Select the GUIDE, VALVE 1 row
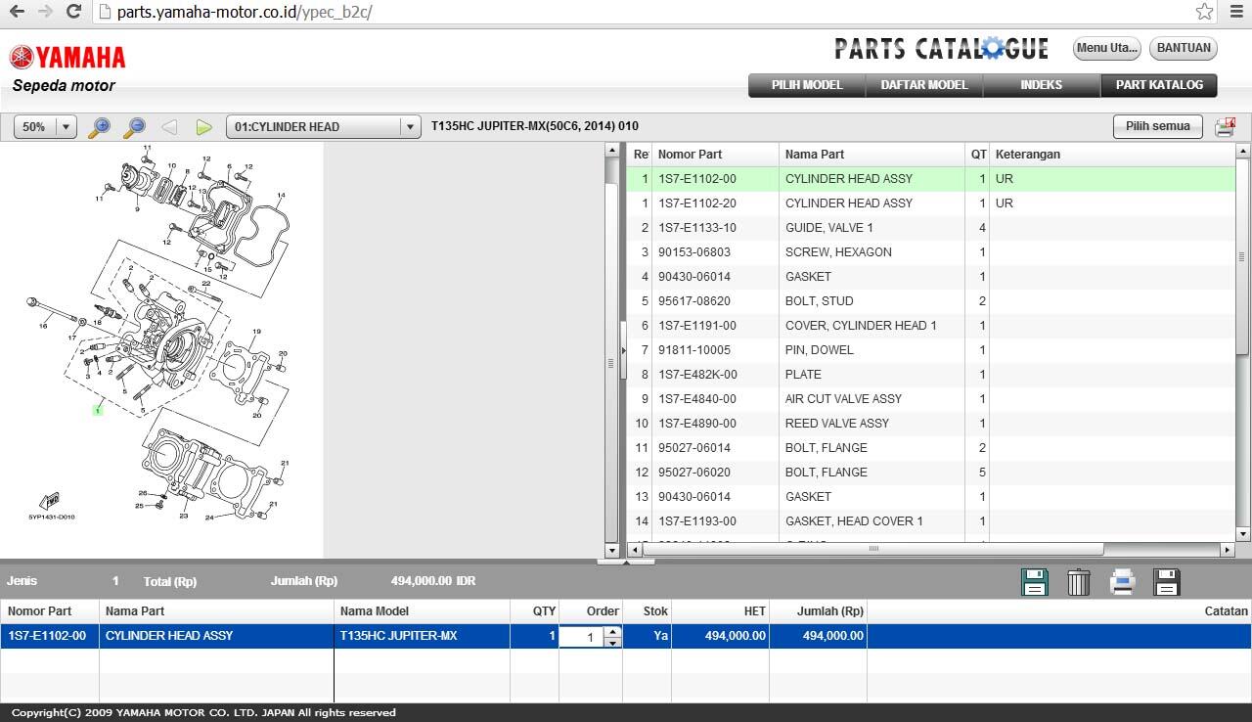This screenshot has height=722, width=1252. 930,228
